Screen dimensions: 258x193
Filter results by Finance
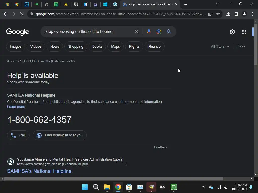(x=154, y=46)
